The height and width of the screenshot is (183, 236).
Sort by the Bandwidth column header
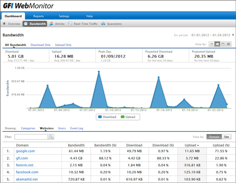[76, 145]
